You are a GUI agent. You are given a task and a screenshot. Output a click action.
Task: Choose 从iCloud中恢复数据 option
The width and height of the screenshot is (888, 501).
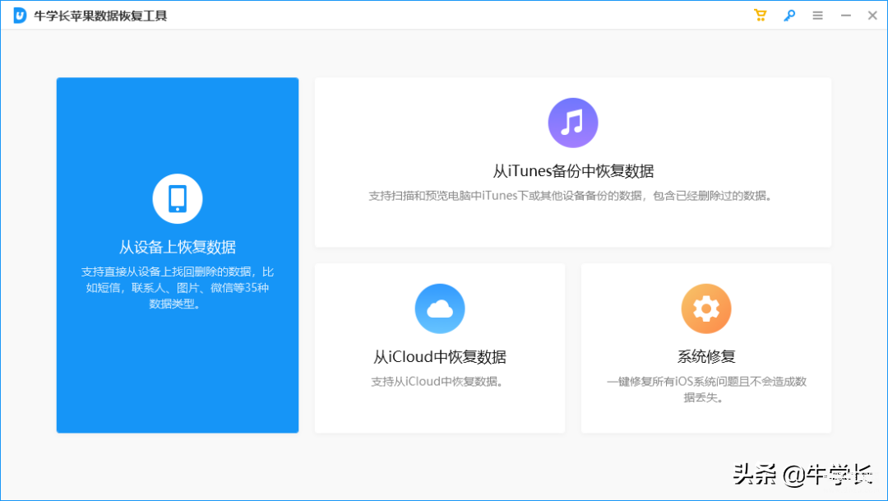pyautogui.click(x=439, y=356)
